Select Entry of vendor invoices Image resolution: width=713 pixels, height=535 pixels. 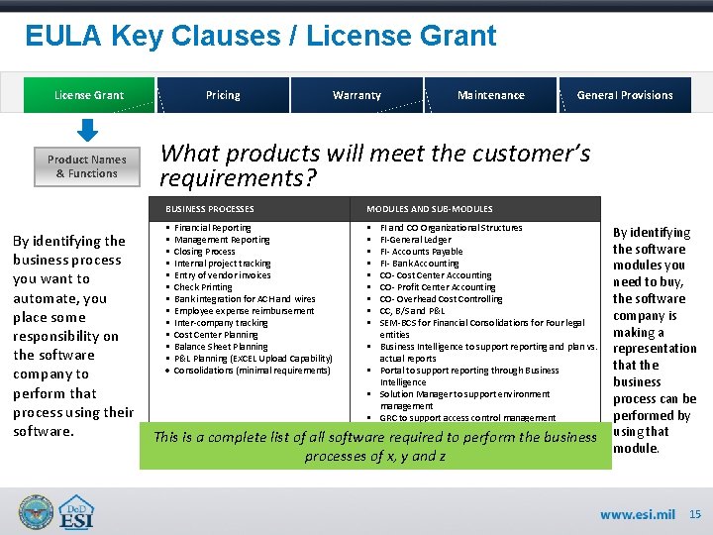point(223,274)
